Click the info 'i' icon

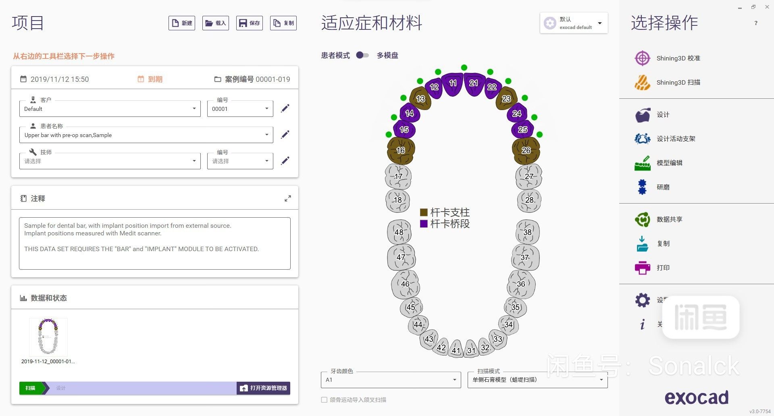[643, 324]
